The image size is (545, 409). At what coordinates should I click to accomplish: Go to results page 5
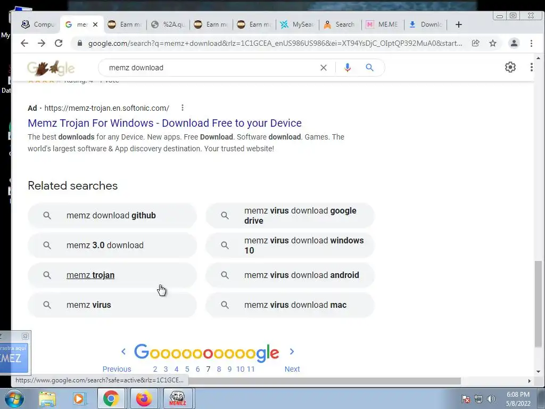(x=187, y=369)
